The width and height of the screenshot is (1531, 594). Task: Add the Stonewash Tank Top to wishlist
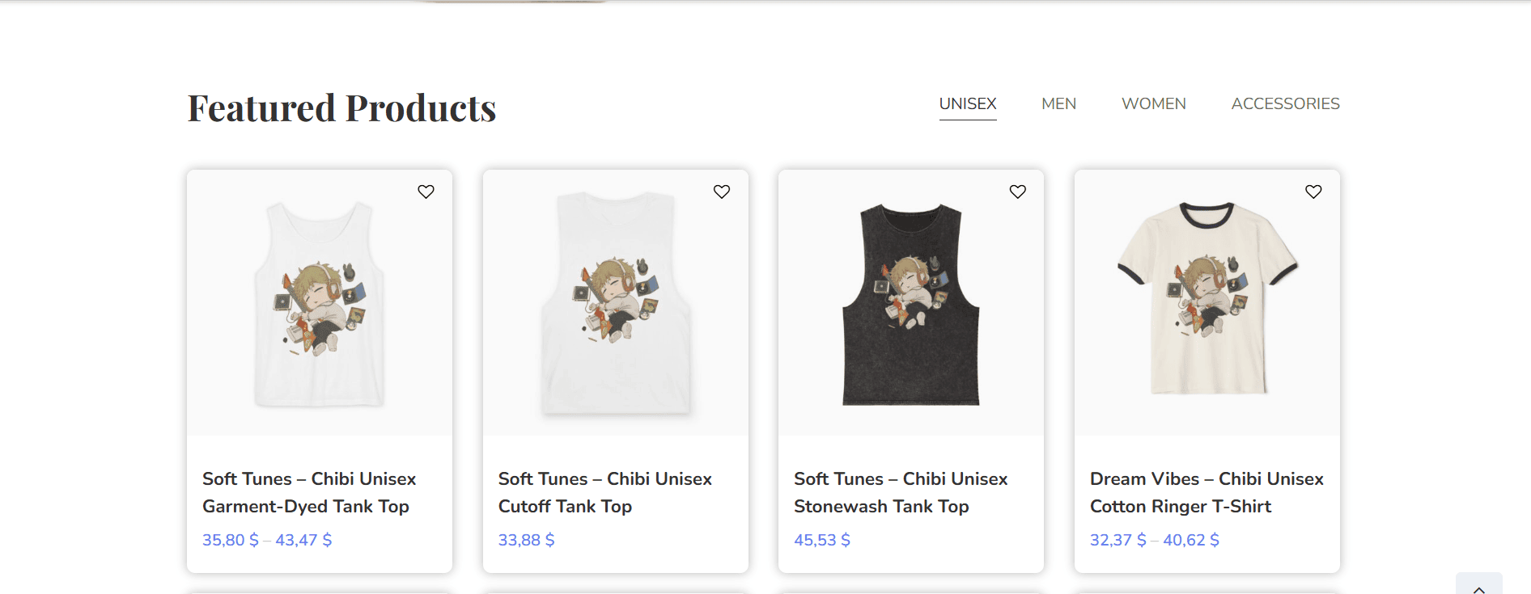coord(1017,192)
